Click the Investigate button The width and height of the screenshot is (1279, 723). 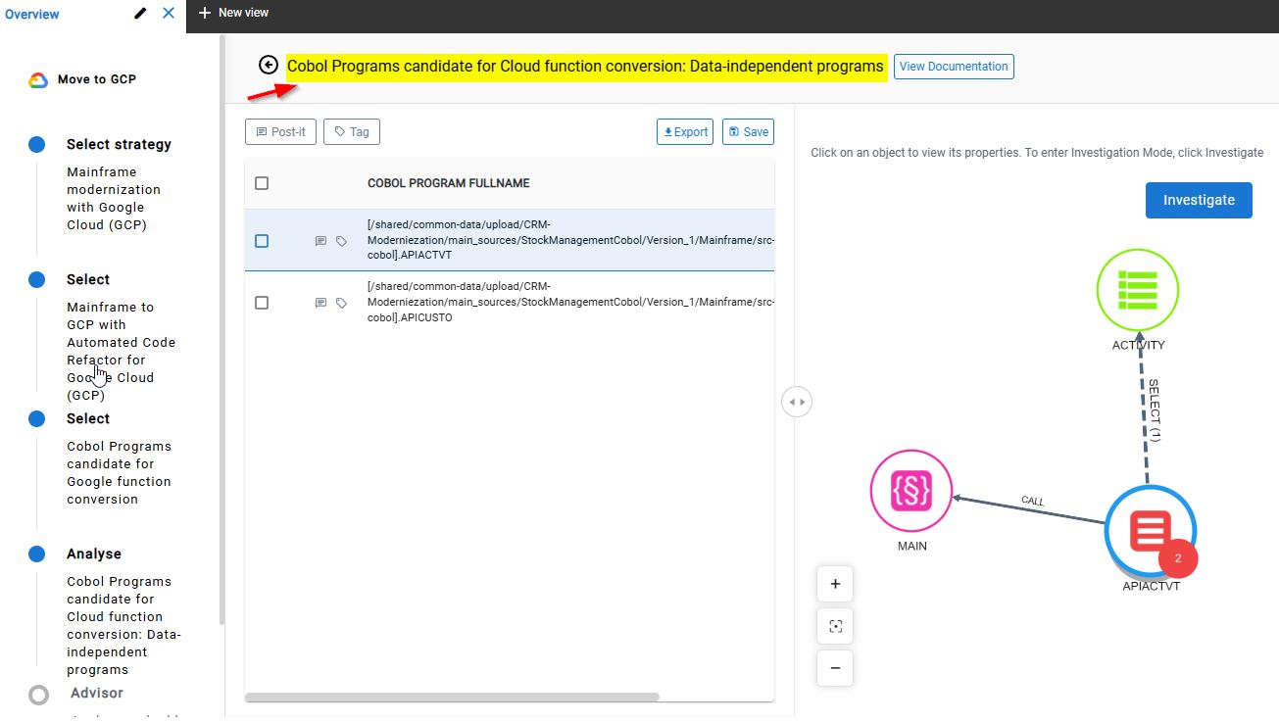click(x=1198, y=200)
